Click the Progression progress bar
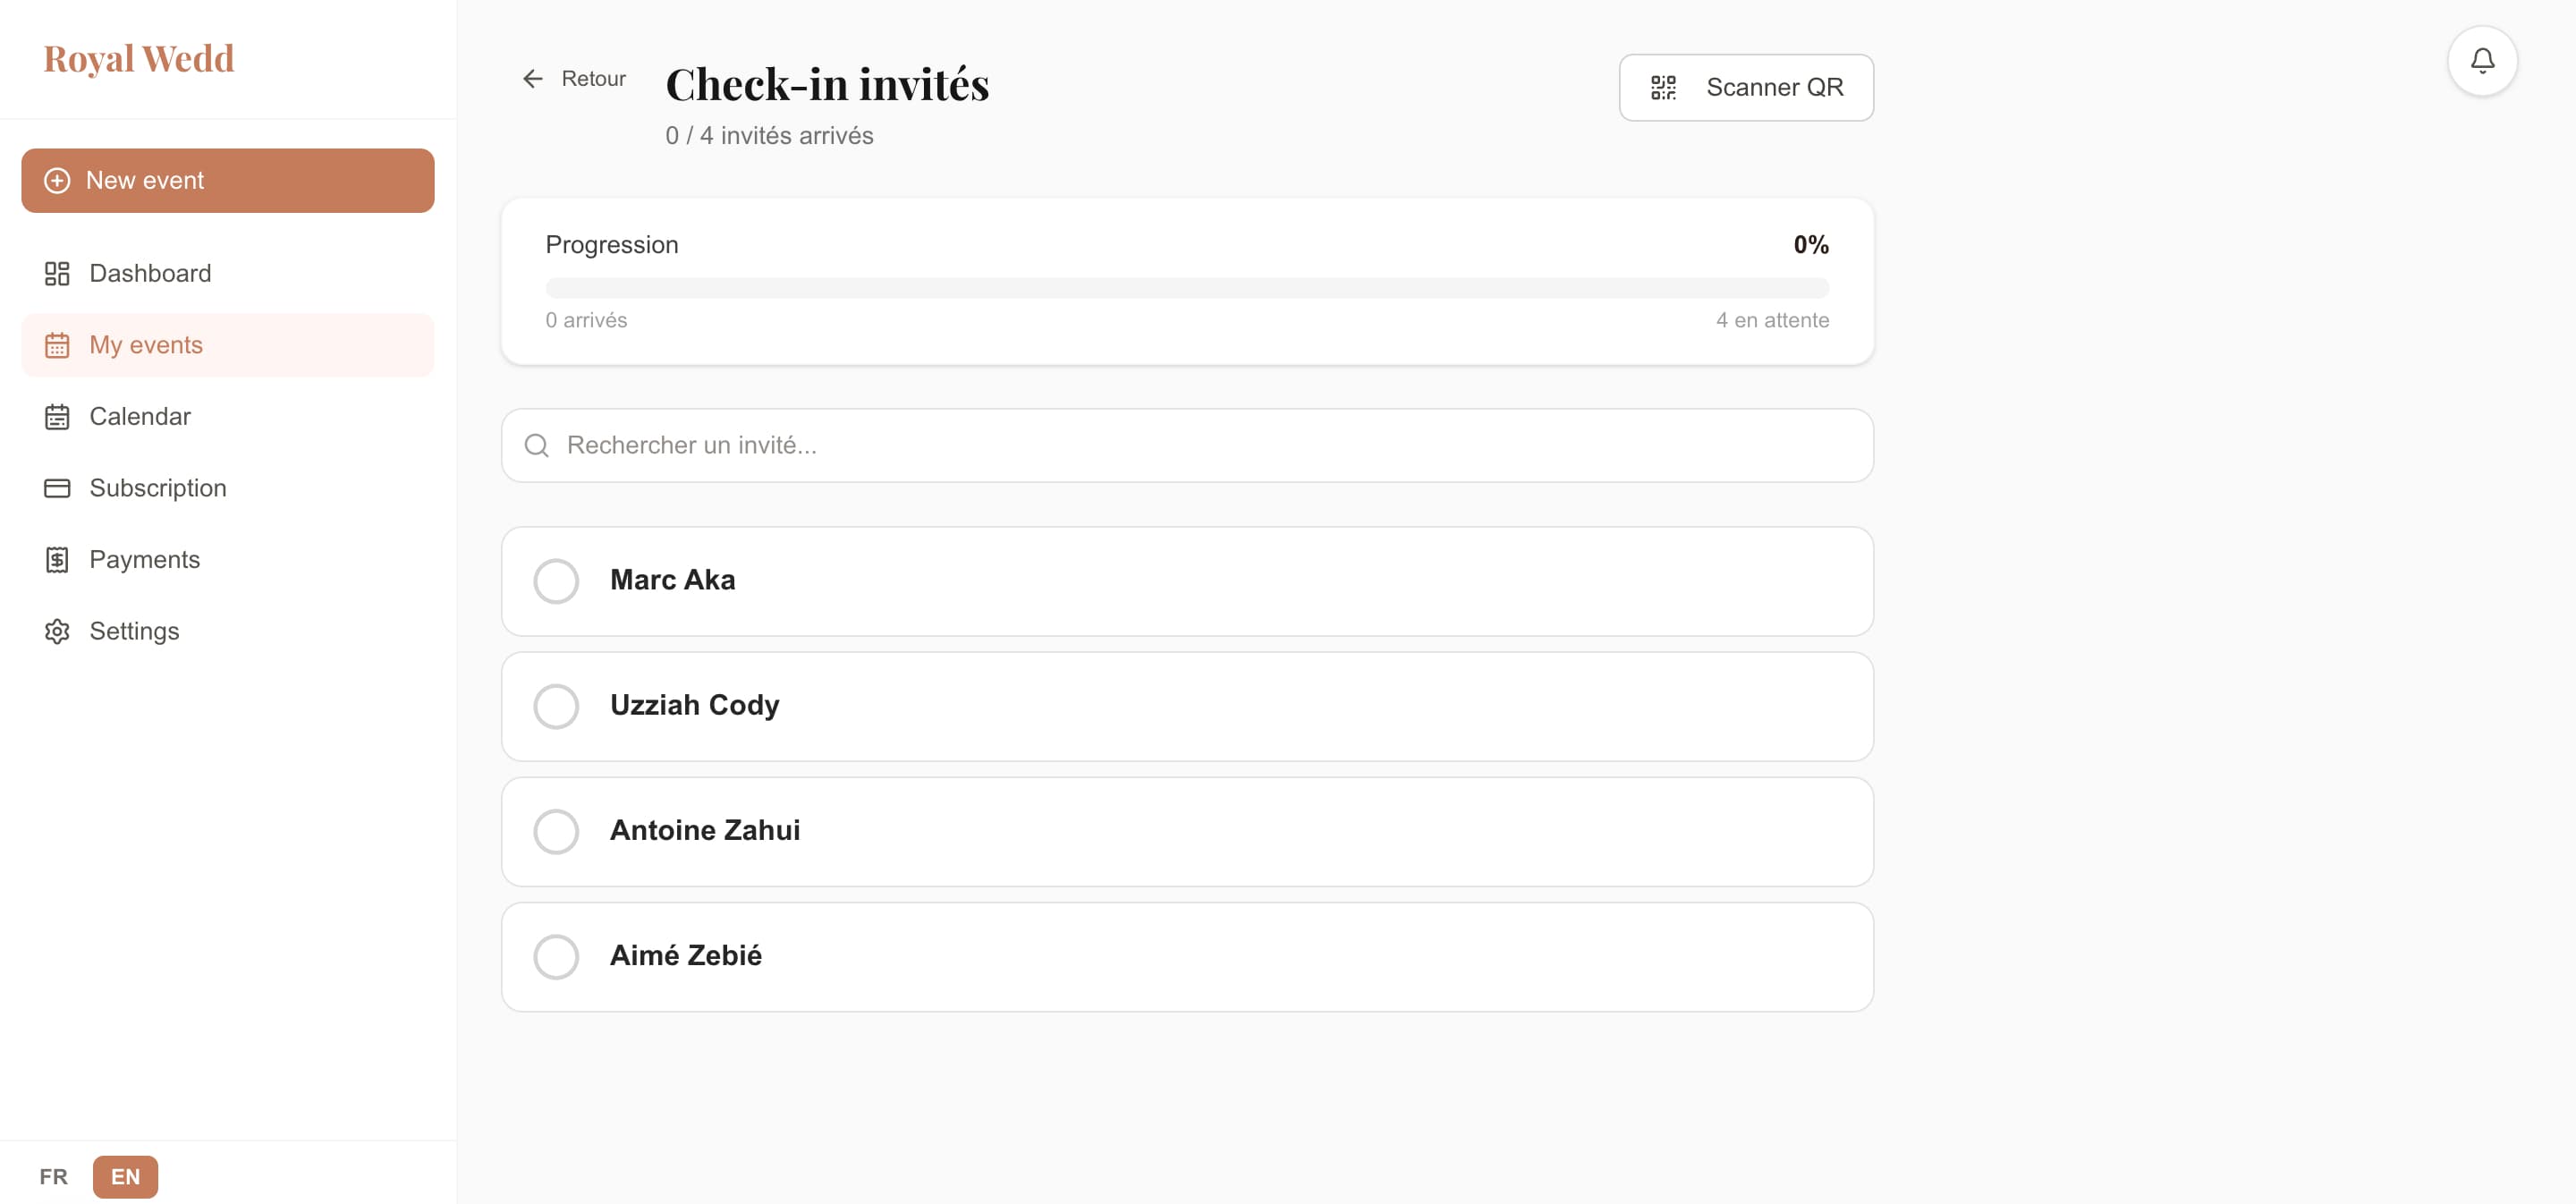This screenshot has width=2576, height=1204. 1188,286
